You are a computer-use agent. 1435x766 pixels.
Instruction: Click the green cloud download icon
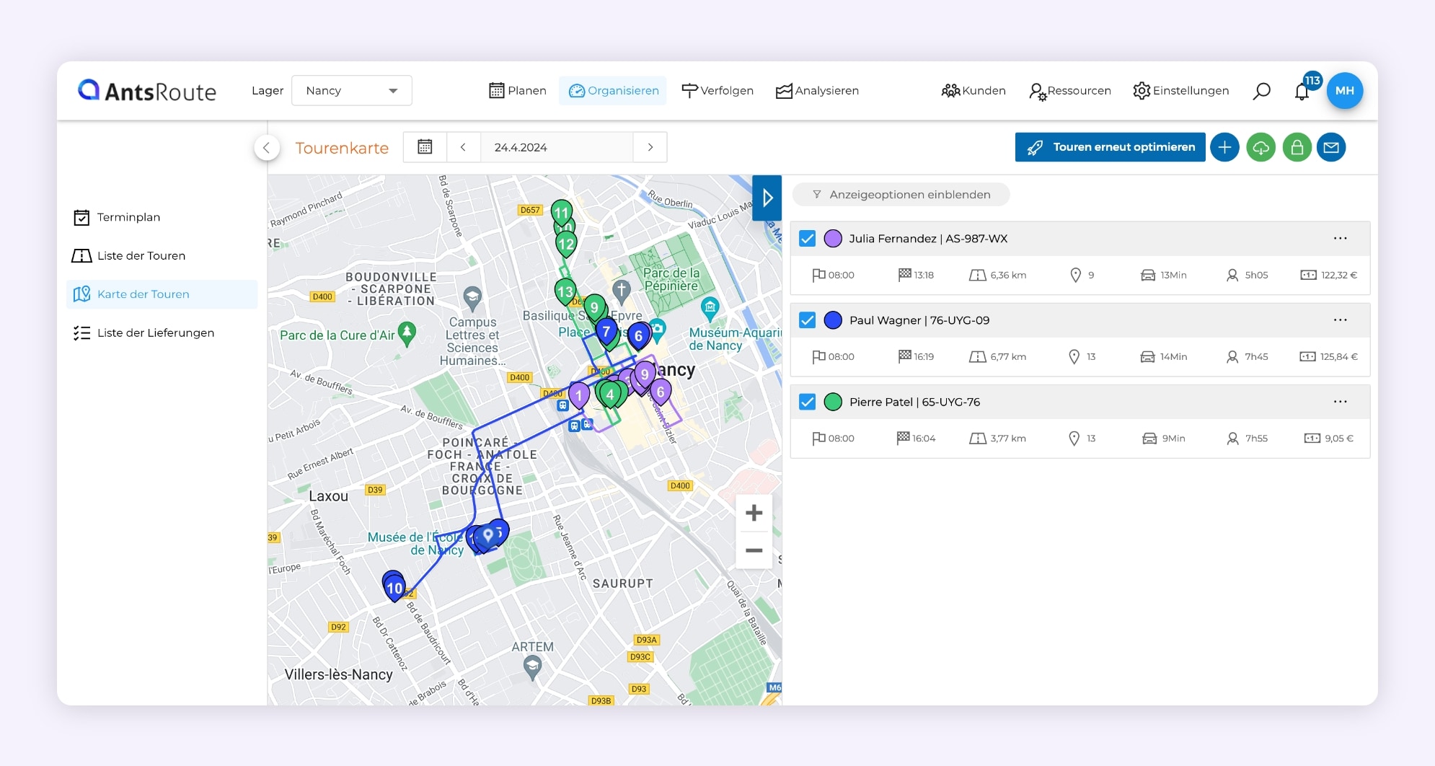point(1260,147)
